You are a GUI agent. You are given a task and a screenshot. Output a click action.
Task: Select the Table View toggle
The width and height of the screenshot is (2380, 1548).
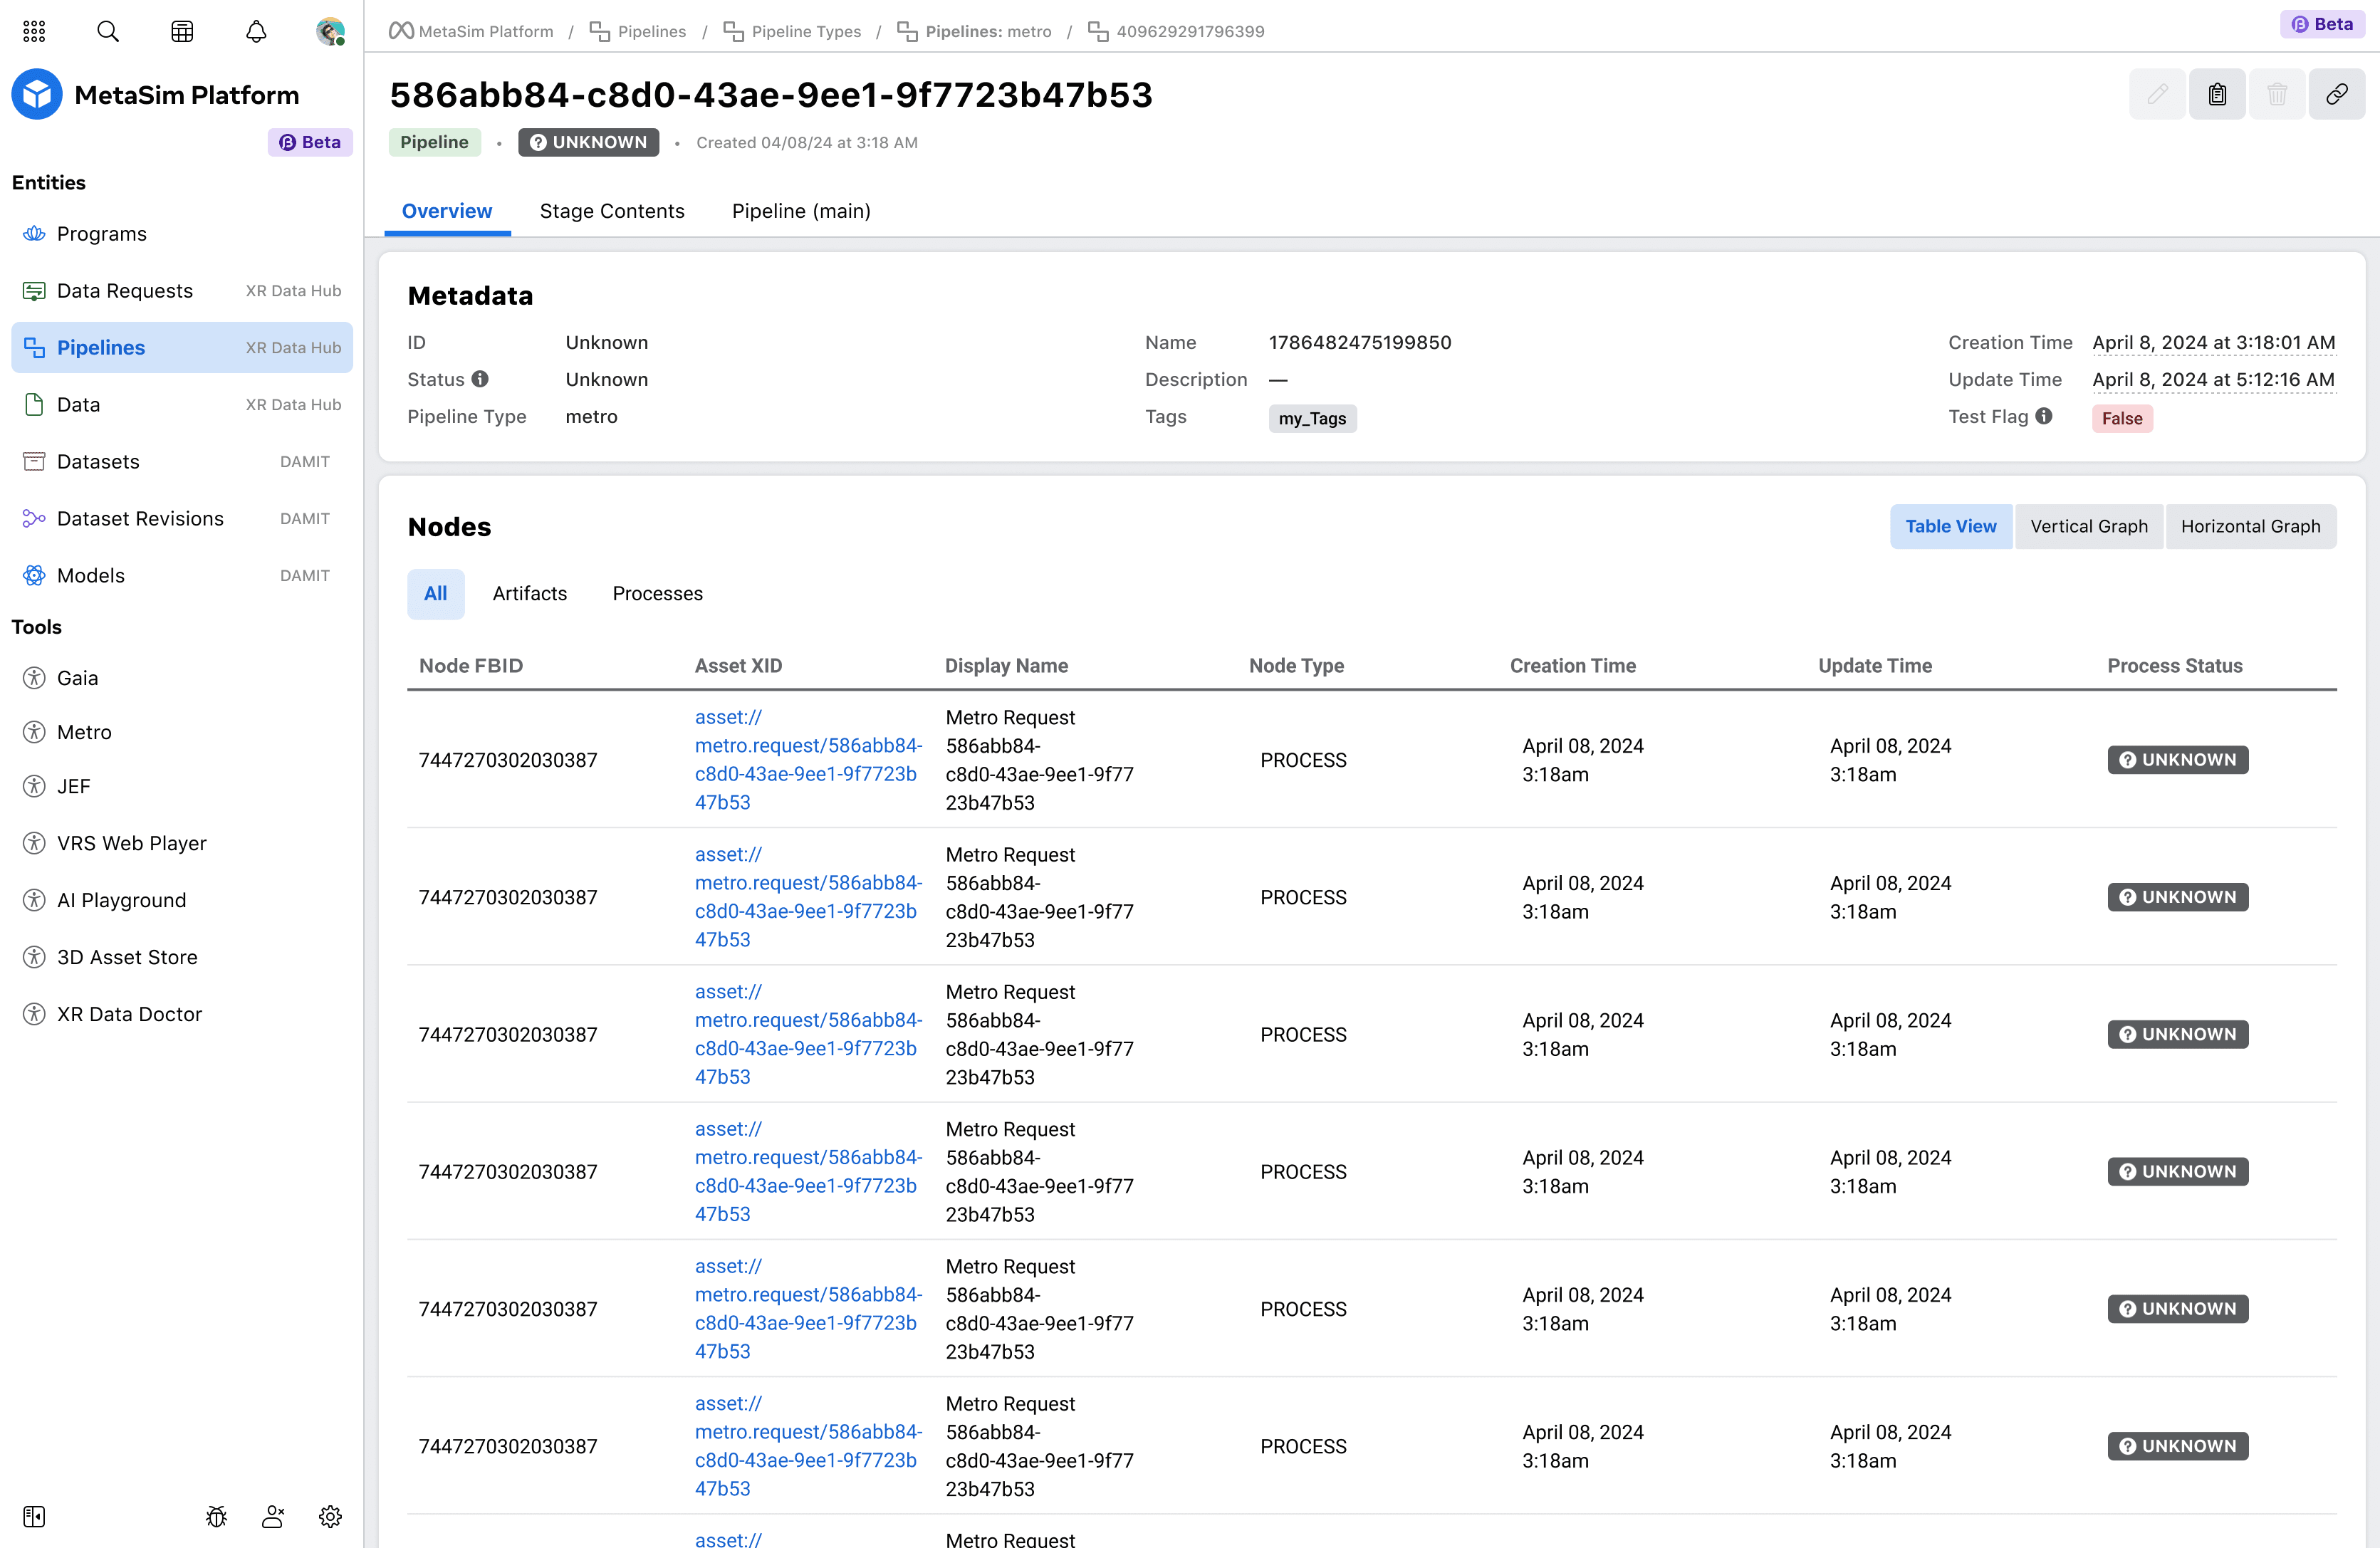pyautogui.click(x=1950, y=526)
